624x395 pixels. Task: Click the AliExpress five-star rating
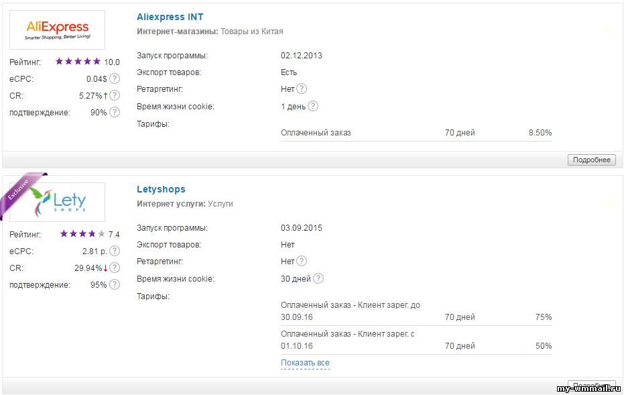pyautogui.click(x=78, y=61)
